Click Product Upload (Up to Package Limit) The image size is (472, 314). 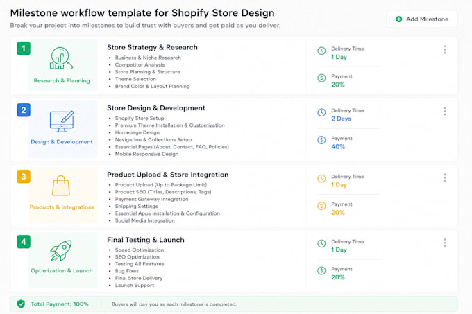tap(161, 185)
